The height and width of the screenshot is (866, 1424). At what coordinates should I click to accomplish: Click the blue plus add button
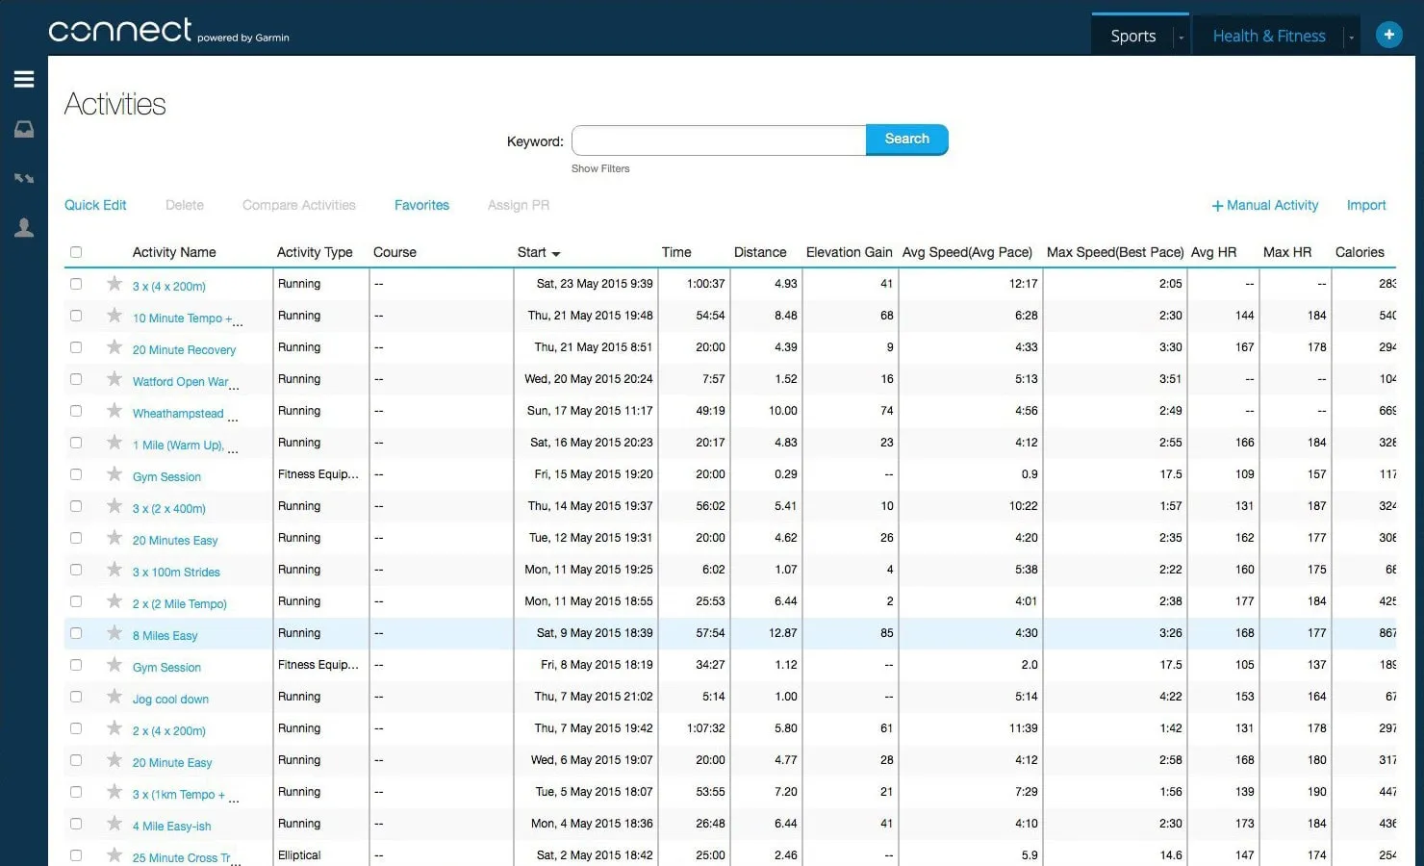pos(1388,35)
